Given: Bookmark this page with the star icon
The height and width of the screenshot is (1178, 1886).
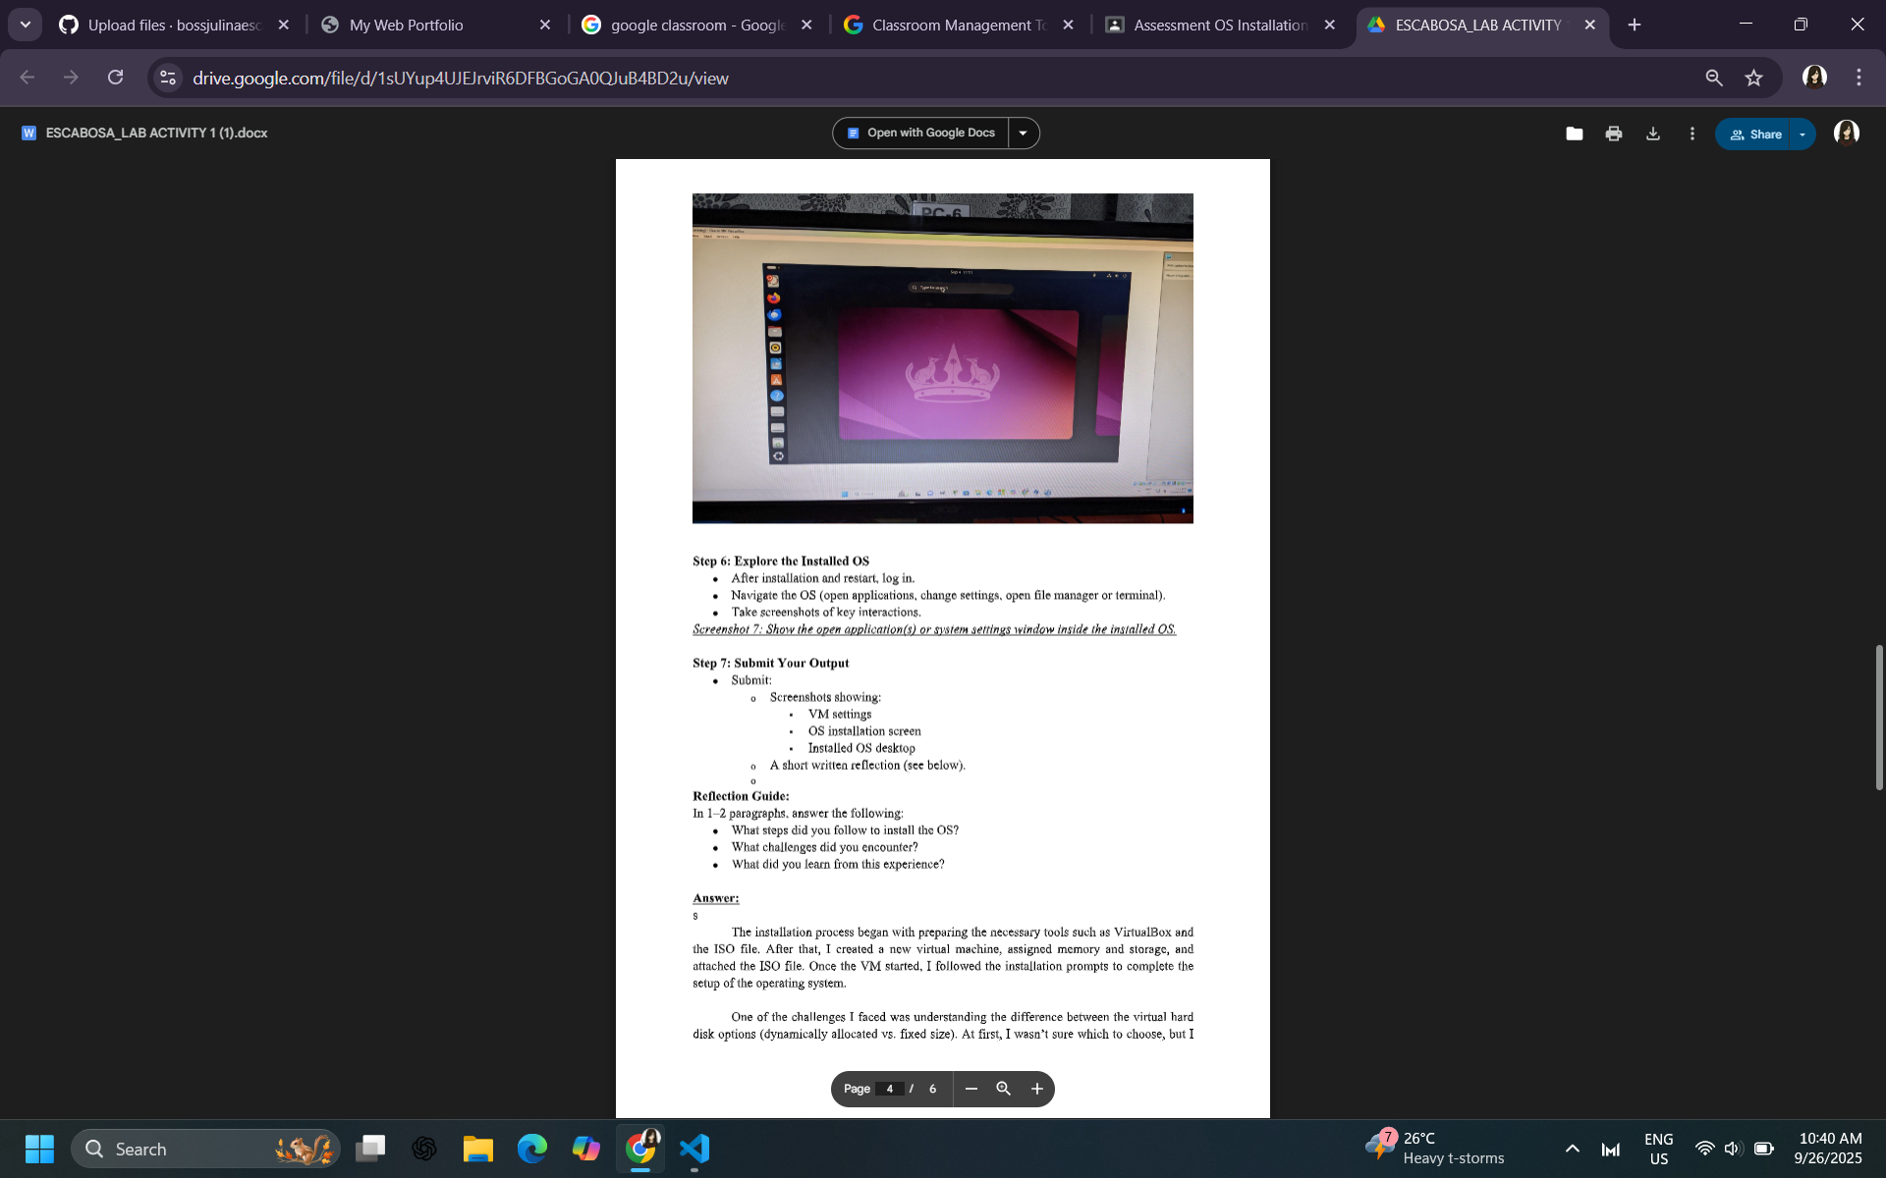Looking at the screenshot, I should pos(1753,78).
